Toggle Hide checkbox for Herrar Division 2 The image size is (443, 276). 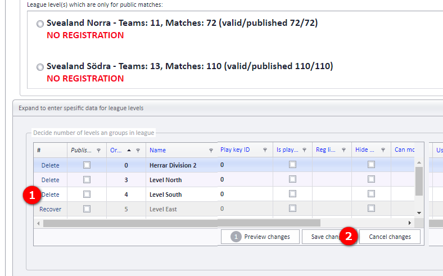pos(371,164)
